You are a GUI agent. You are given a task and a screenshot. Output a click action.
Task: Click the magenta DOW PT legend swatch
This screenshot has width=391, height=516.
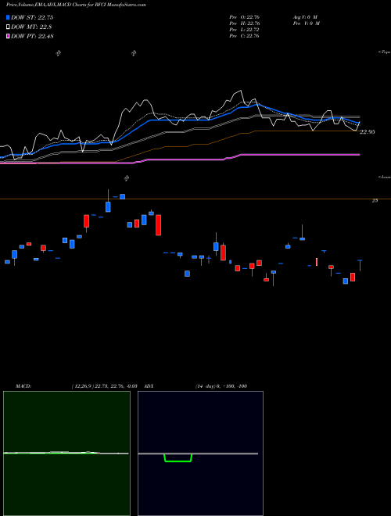pos(8,36)
